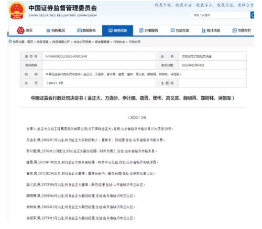
Task: Click into the site search input field
Action: tap(221, 15)
